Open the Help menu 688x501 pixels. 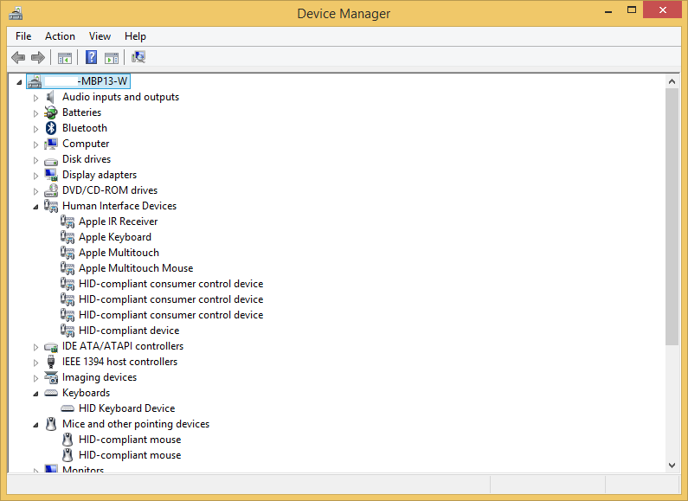pyautogui.click(x=135, y=36)
